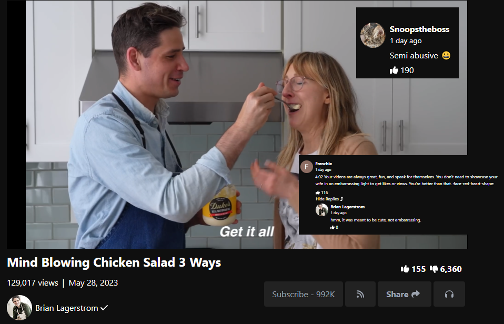504x324 pixels.
Task: Jump to the 4:02 timestamp in Frenchie's comment
Action: [319, 177]
